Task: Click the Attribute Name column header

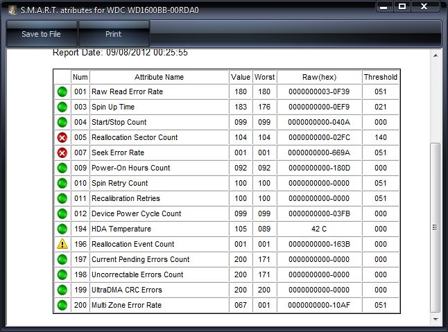Action: coord(159,77)
